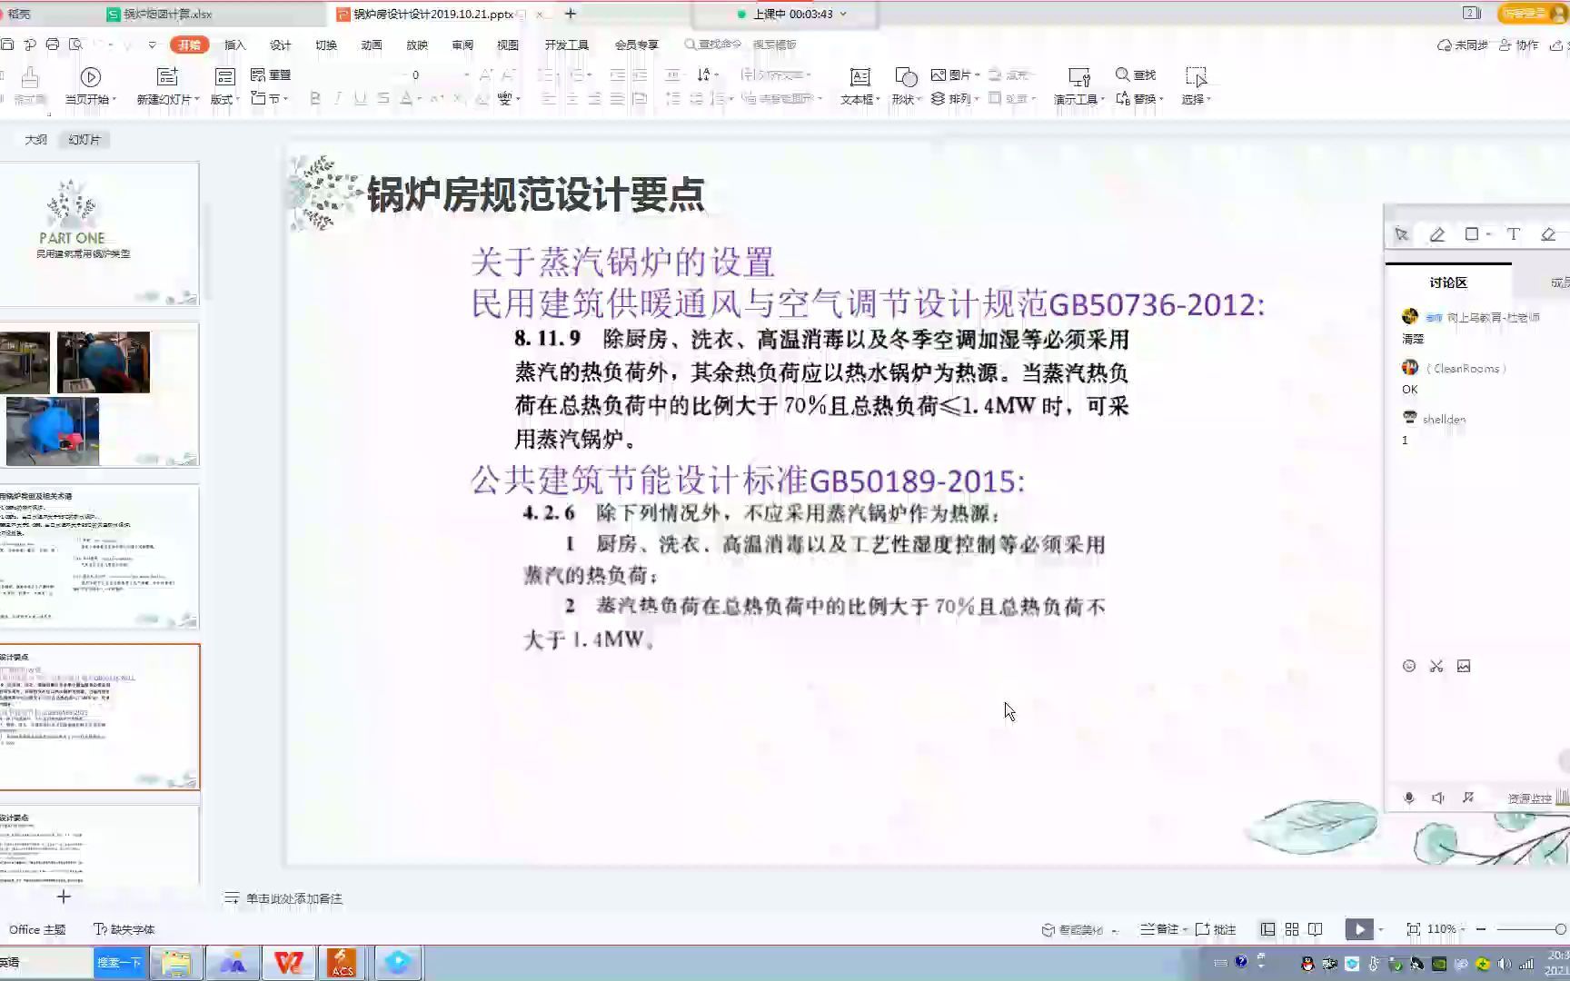Image resolution: width=1570 pixels, height=981 pixels.
Task: Select pen tool in annotation toolbar
Action: [1437, 234]
